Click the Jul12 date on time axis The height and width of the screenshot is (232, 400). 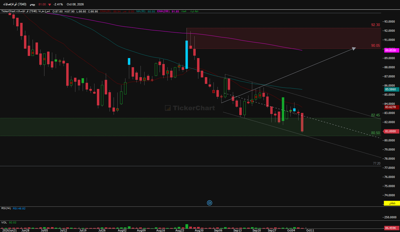tap(64, 230)
